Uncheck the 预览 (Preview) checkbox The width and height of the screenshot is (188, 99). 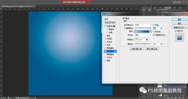[x=176, y=31]
